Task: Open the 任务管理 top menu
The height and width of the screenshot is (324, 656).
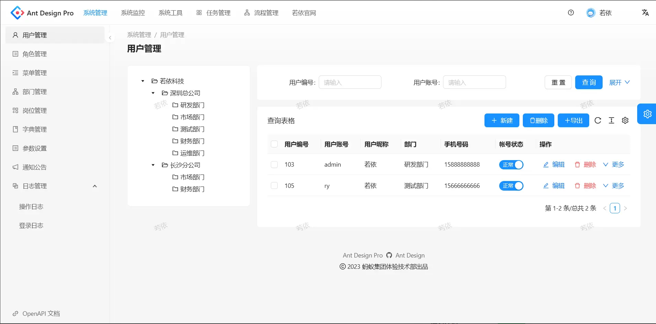Action: coord(214,13)
